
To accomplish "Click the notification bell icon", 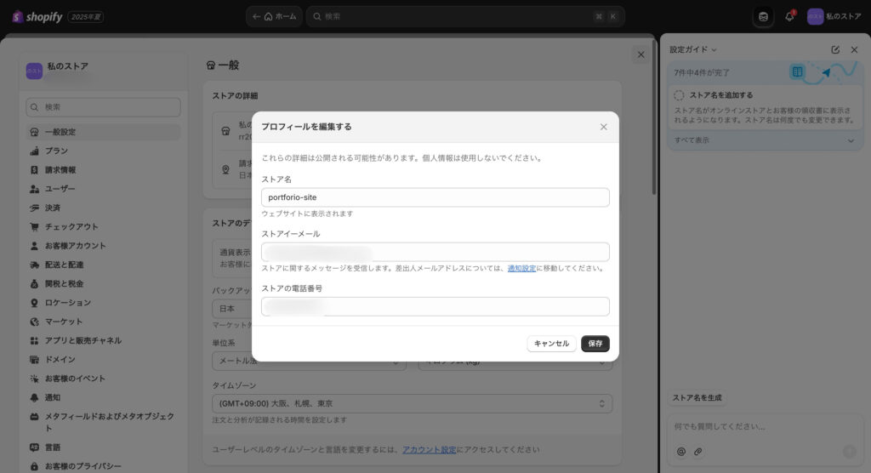I will [789, 17].
